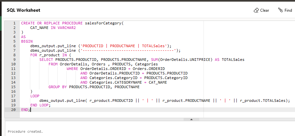Screen dimensions: 295x136
Task: Click the SQL Worksheet heading
Action: tap(23, 10)
